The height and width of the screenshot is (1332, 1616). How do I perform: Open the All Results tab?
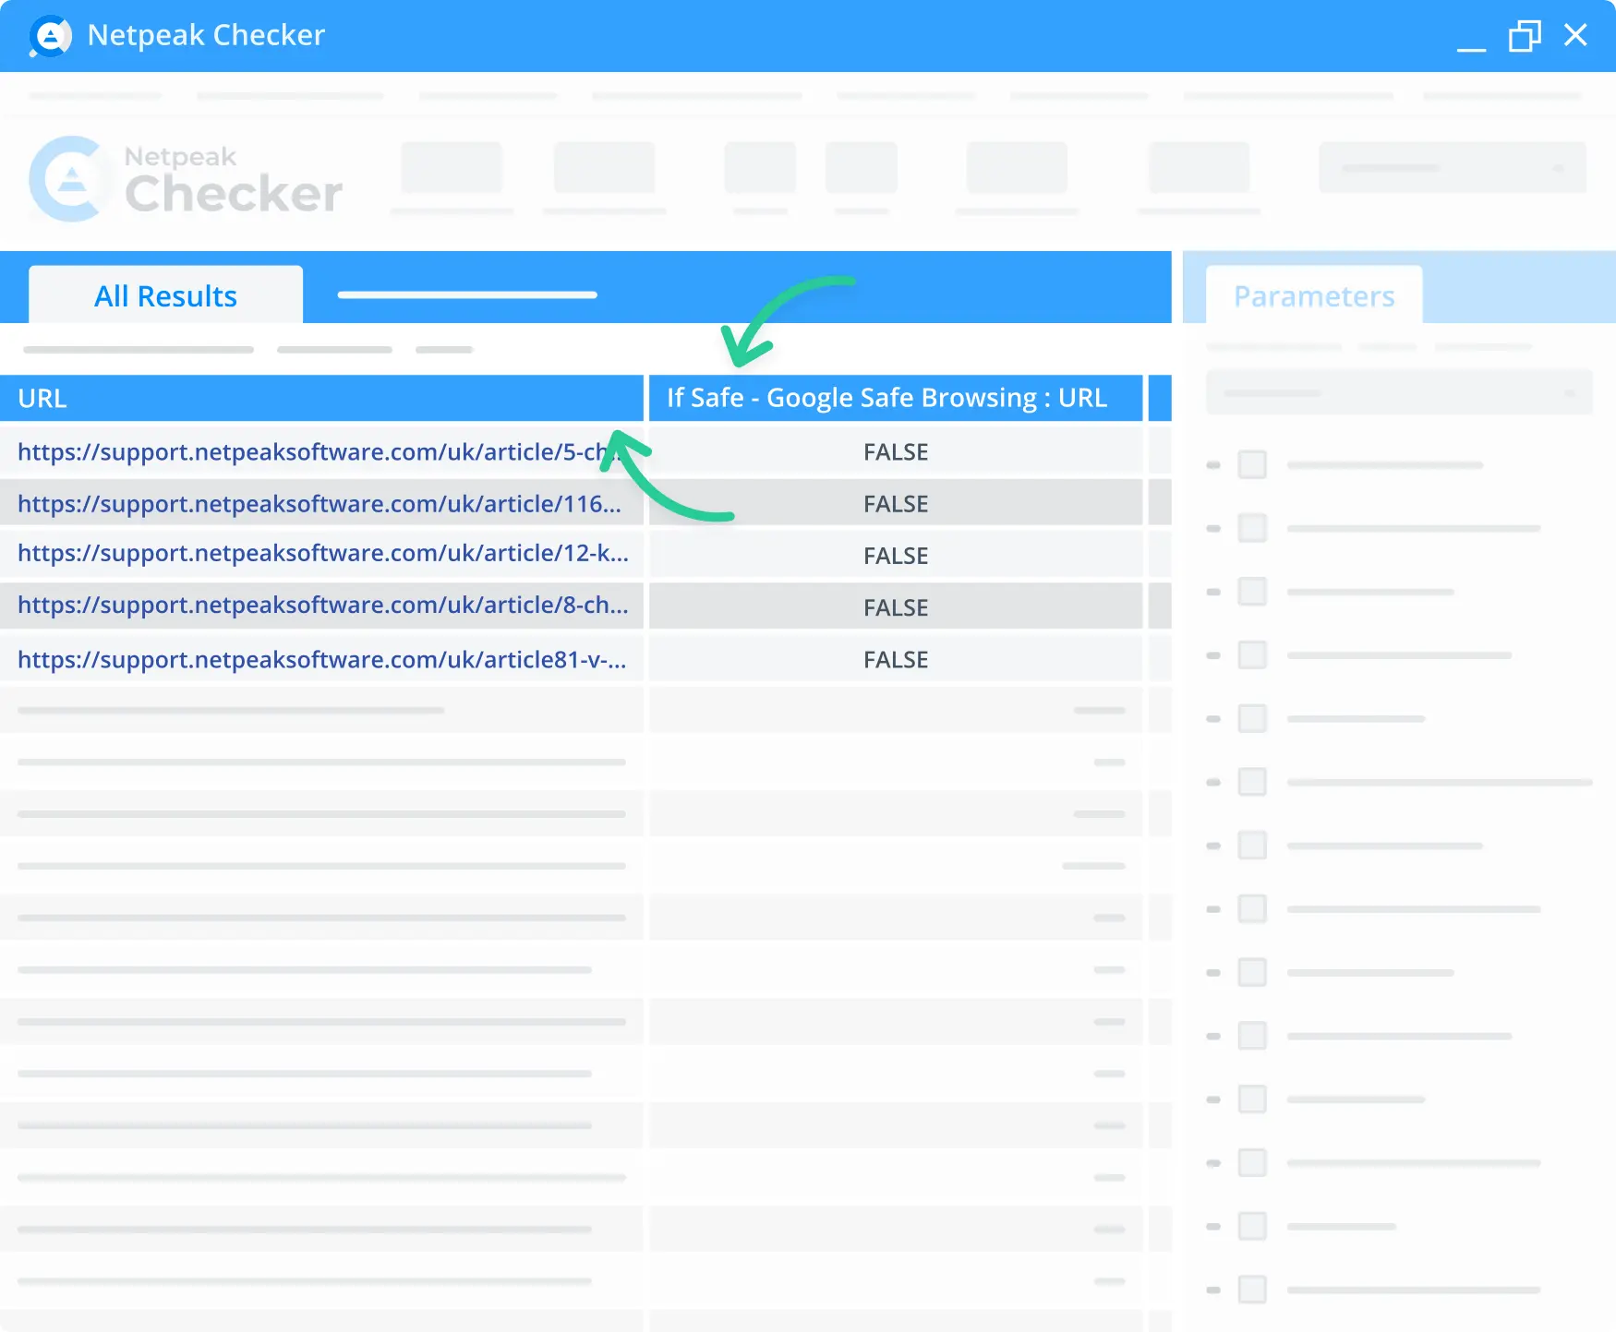point(166,295)
